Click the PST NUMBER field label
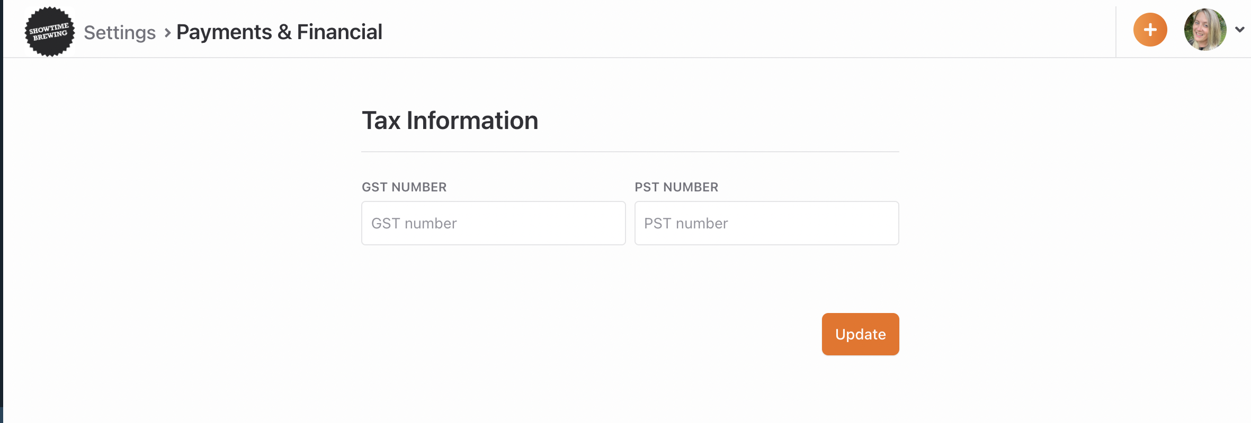The image size is (1251, 423). (676, 187)
